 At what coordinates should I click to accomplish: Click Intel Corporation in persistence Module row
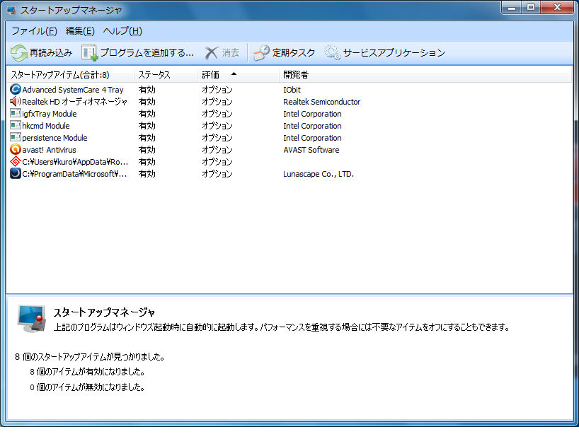312,138
